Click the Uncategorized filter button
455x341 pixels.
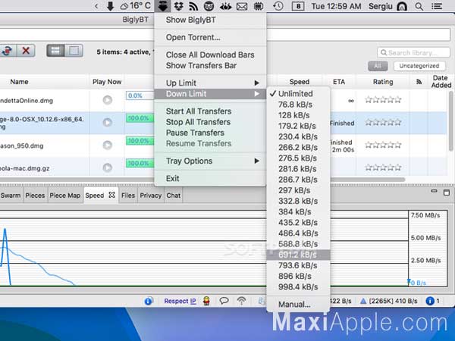click(419, 66)
